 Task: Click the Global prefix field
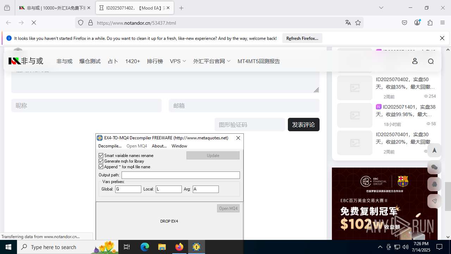(128, 189)
